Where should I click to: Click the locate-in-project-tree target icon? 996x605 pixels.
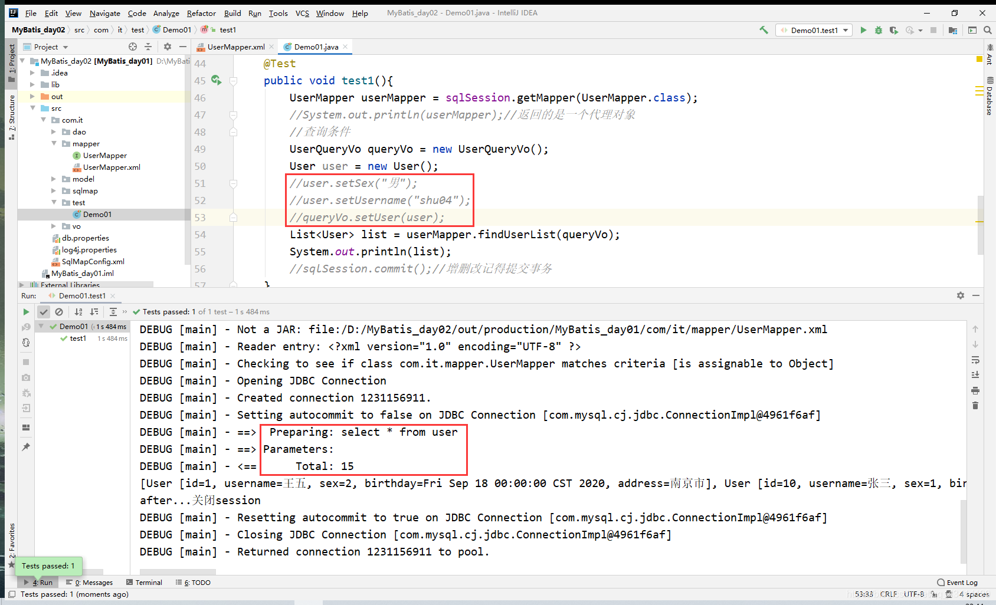[133, 47]
